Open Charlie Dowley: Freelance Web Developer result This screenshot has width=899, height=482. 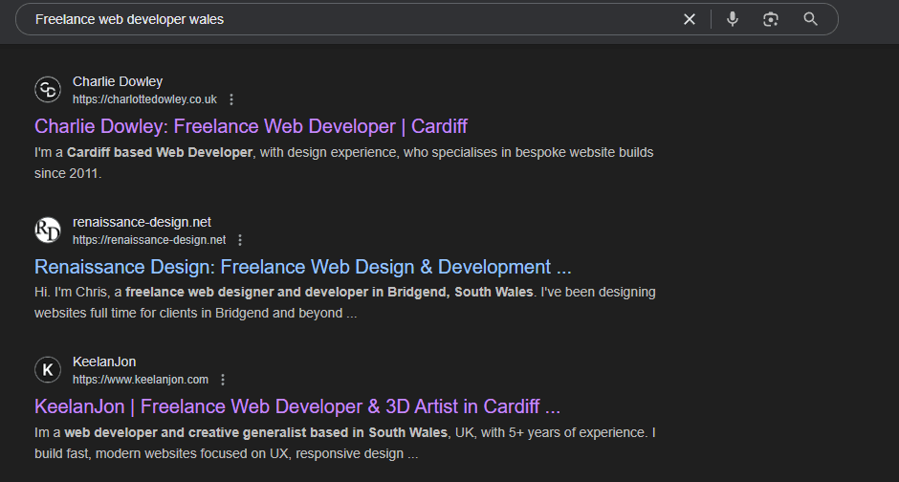(251, 126)
